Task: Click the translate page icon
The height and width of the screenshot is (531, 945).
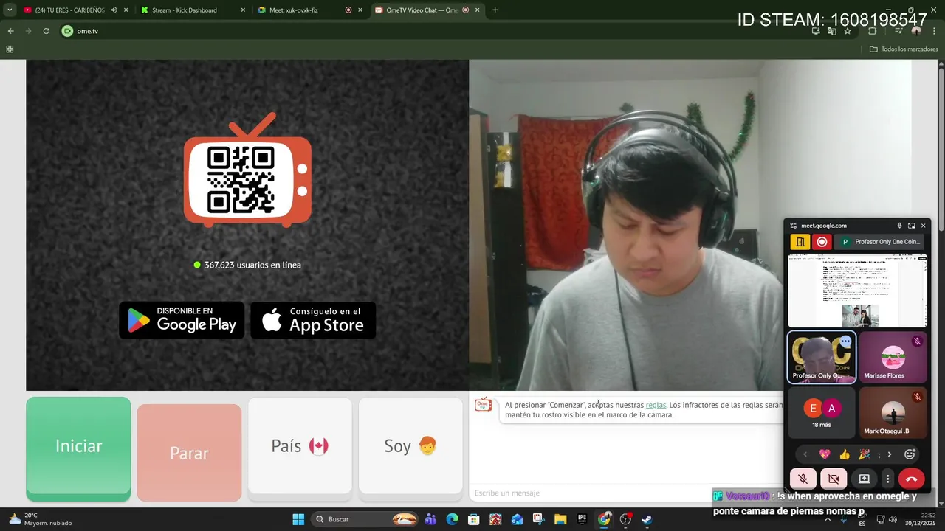Action: pos(832,31)
